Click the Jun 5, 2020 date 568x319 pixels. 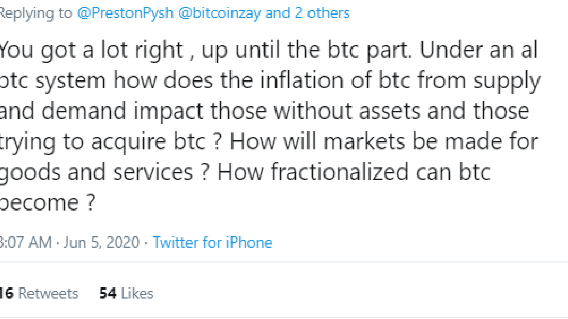point(102,242)
